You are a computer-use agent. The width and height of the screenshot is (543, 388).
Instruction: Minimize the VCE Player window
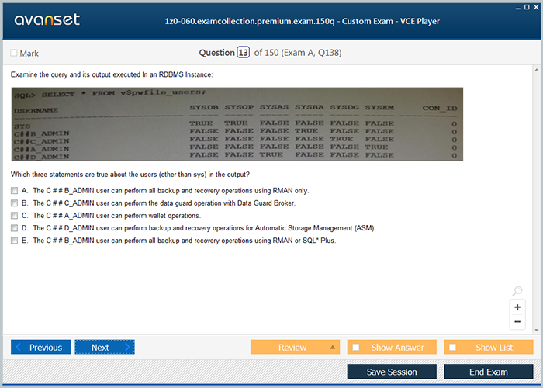[518, 8]
